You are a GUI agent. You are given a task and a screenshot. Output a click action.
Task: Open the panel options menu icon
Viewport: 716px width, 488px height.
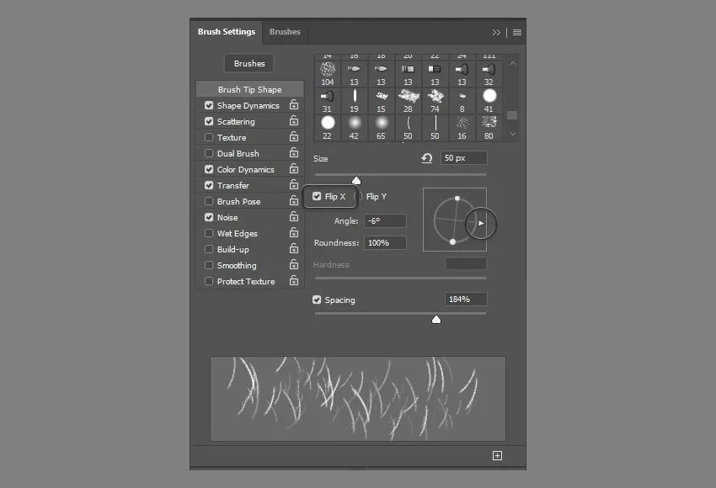(517, 32)
